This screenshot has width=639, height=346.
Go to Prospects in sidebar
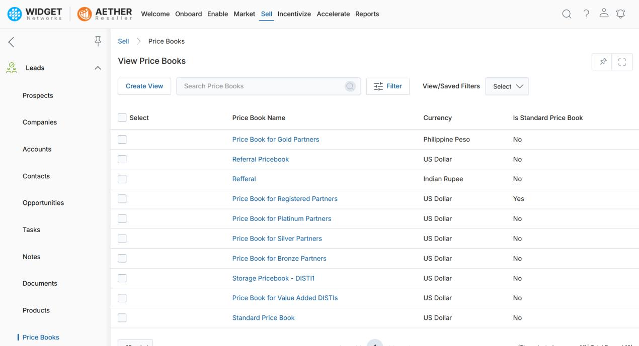[38, 95]
